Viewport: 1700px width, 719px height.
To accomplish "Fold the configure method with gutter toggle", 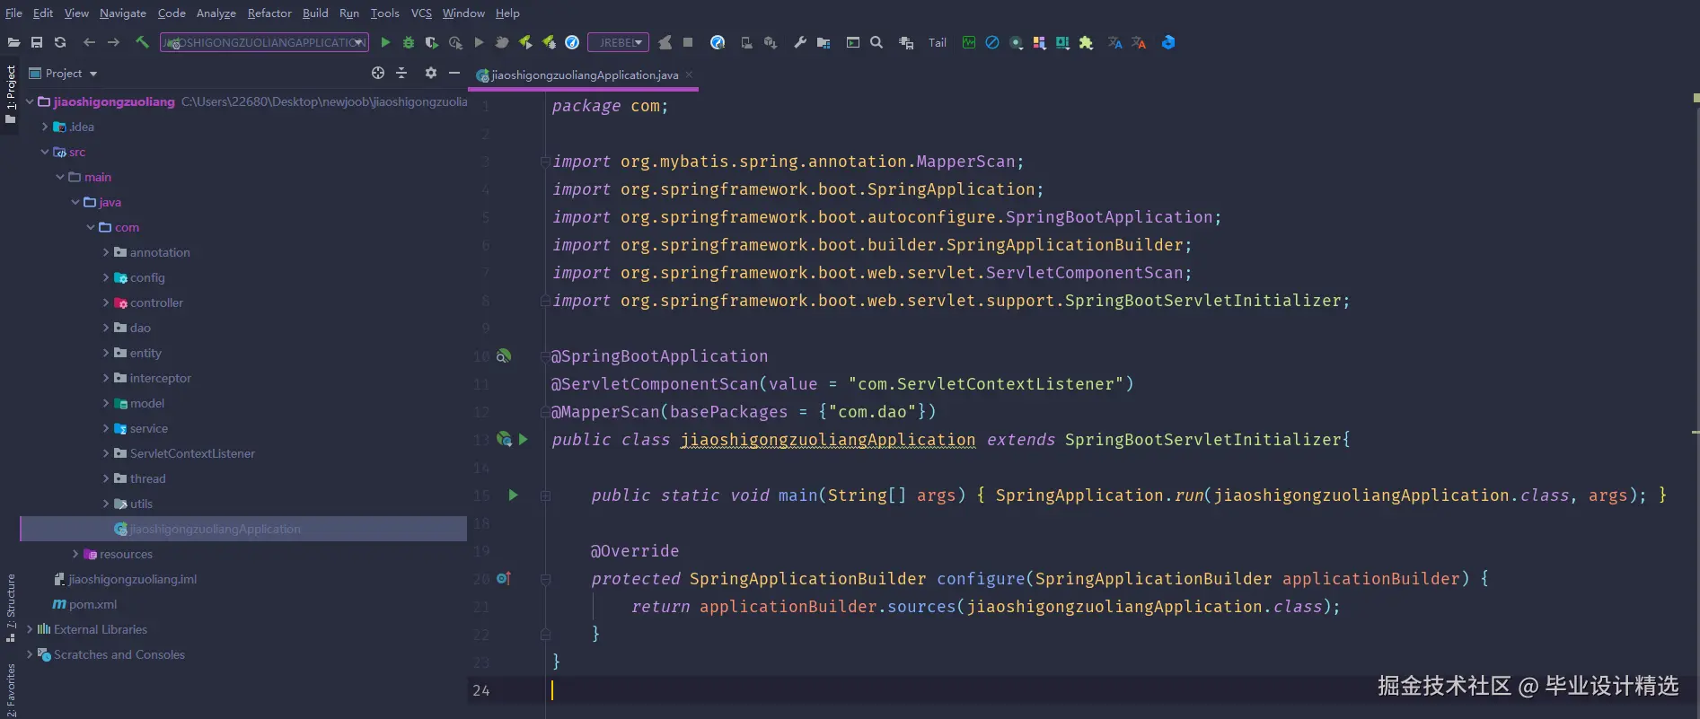I will pyautogui.click(x=545, y=579).
